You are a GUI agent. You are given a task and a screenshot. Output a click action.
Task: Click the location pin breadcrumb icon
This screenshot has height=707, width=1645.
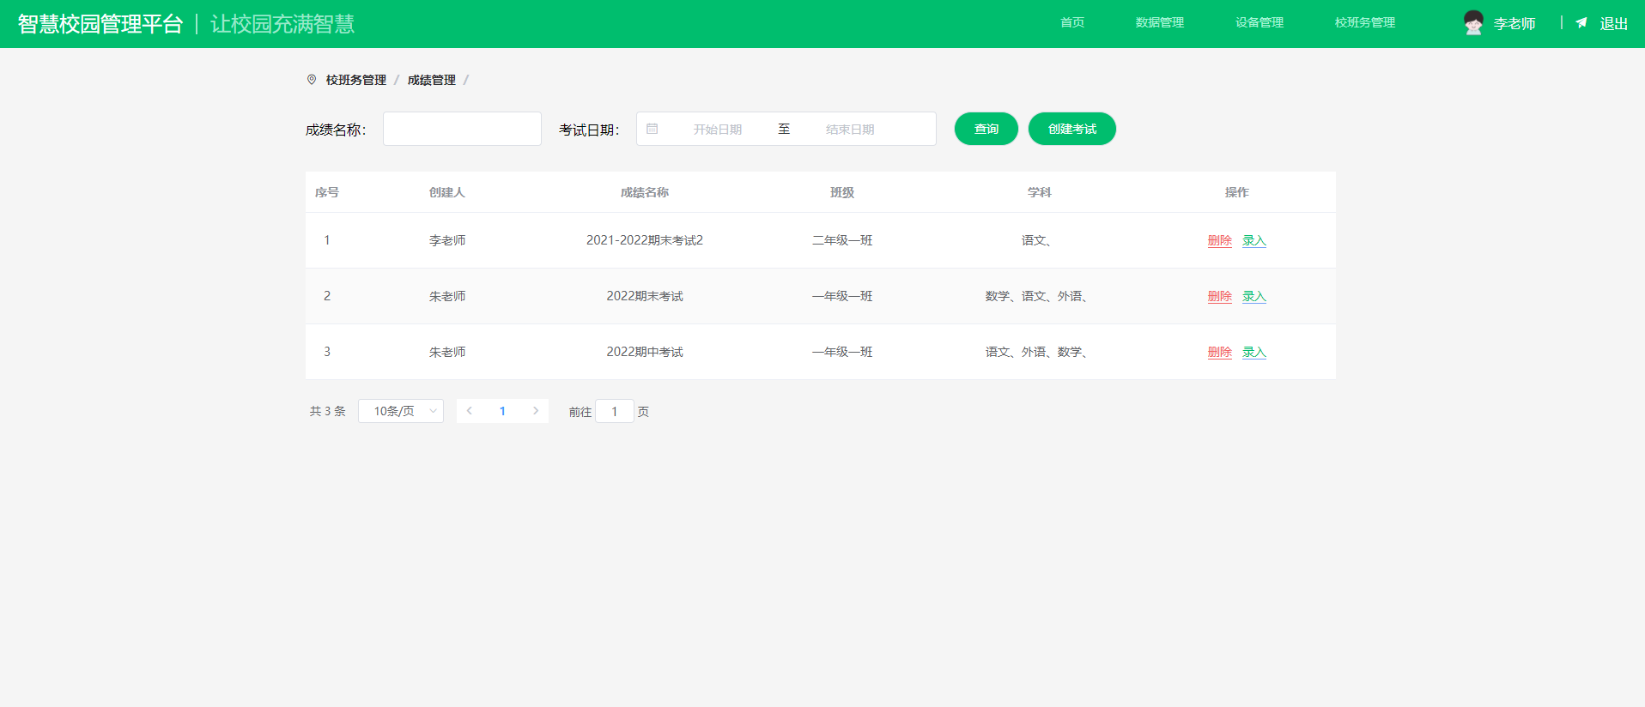[312, 80]
